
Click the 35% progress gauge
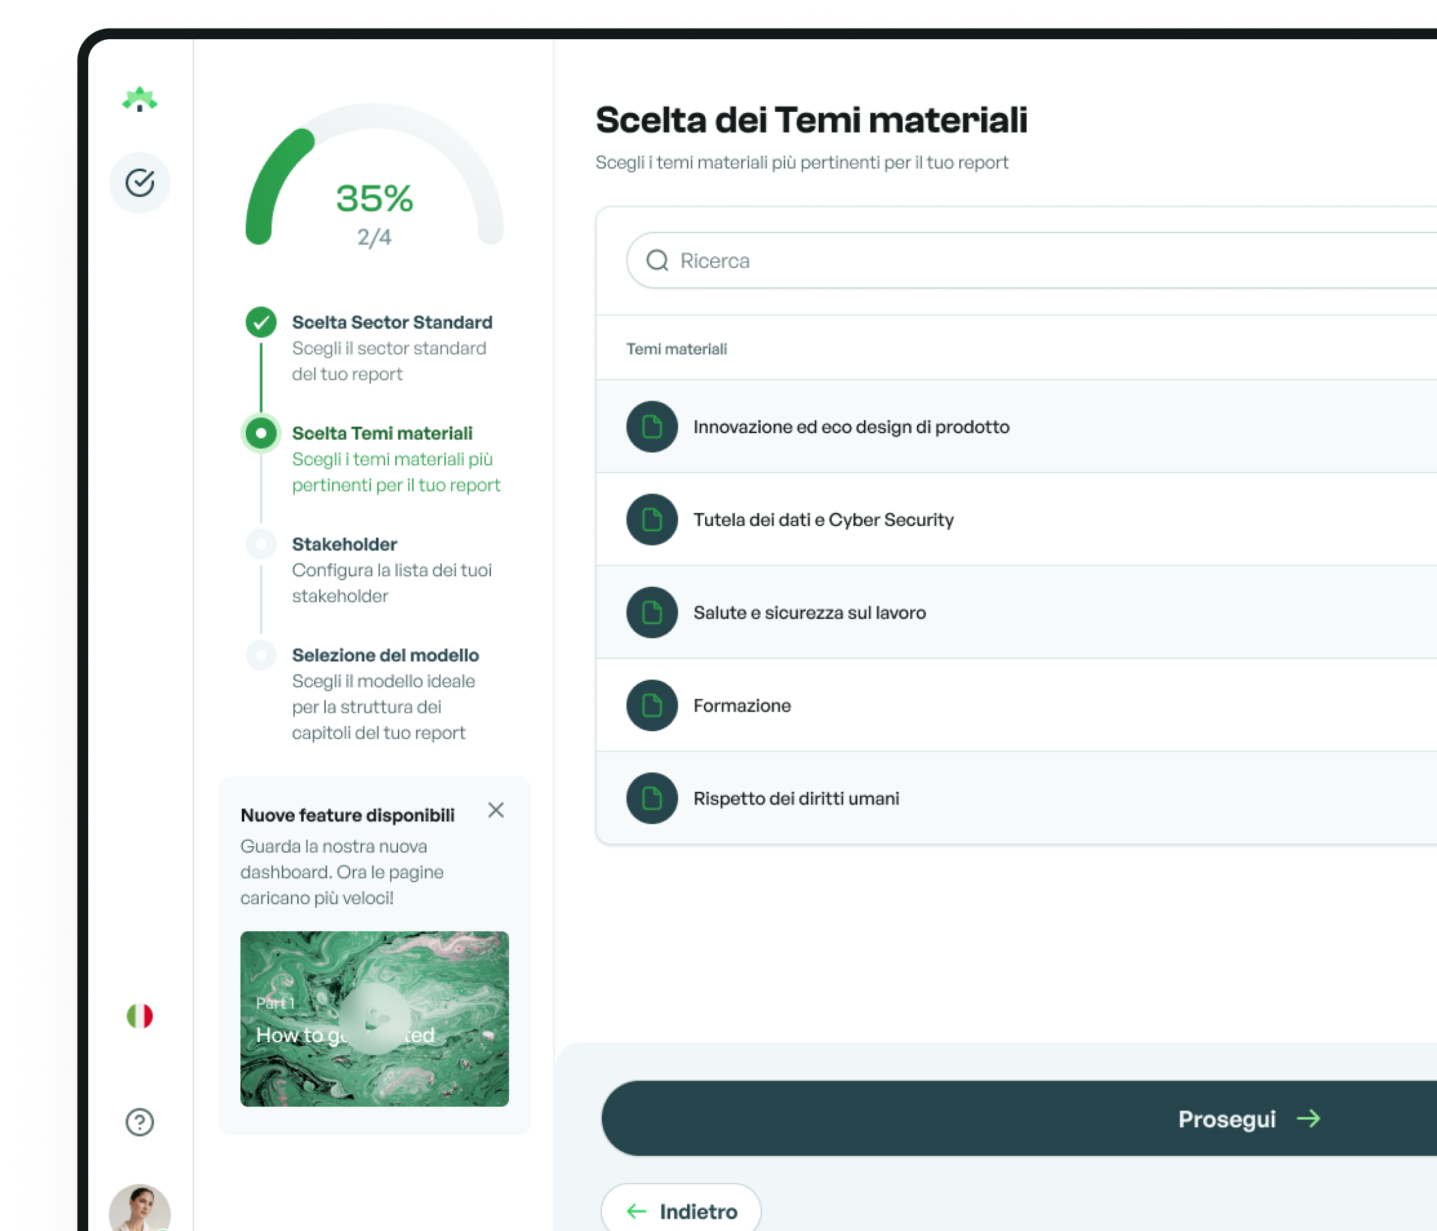tap(374, 199)
